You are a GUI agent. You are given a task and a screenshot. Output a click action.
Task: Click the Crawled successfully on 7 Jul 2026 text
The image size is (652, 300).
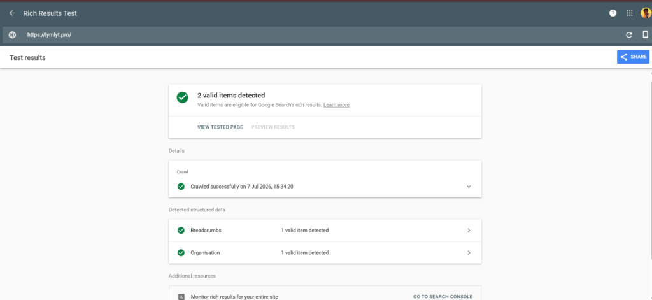click(242, 187)
